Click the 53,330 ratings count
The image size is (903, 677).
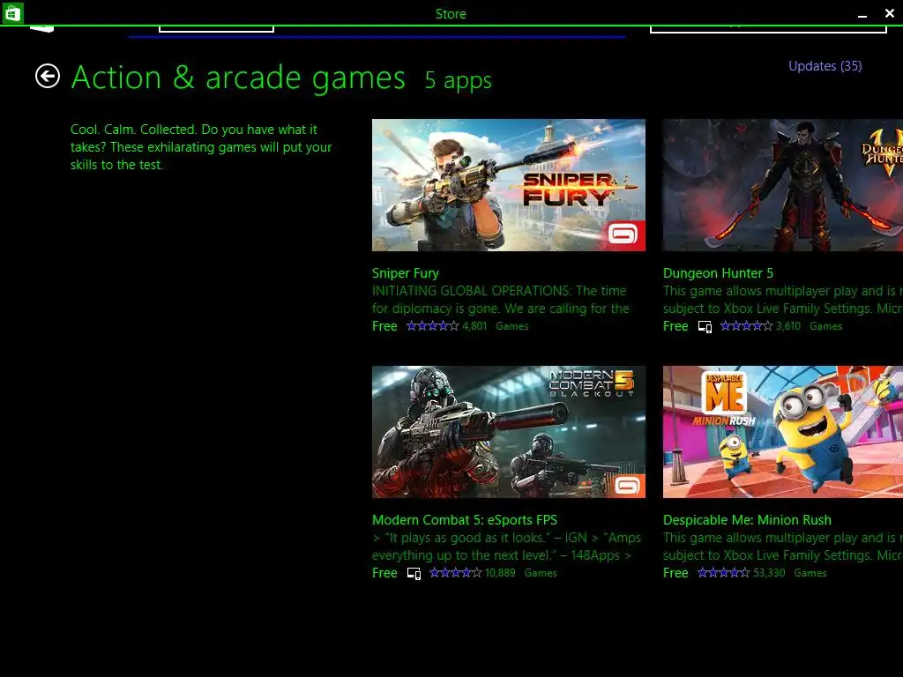point(769,573)
